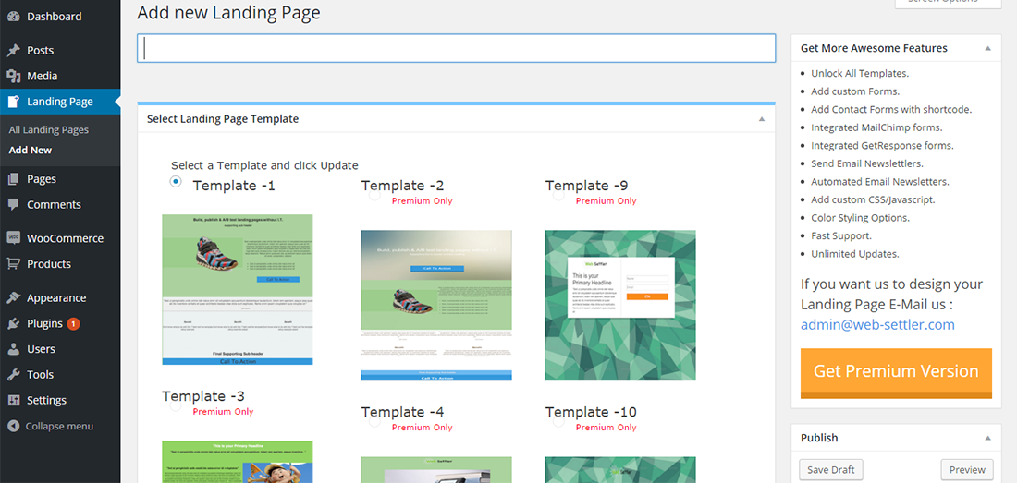This screenshot has width=1017, height=483.
Task: Click the Users person icon
Action: tap(13, 349)
